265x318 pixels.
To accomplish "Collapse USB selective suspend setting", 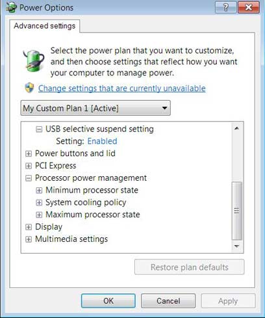I will (x=39, y=129).
